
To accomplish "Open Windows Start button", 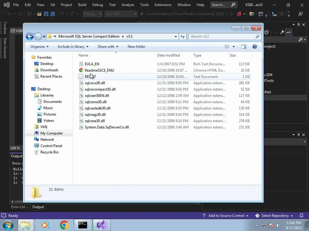I will (x=8, y=225).
